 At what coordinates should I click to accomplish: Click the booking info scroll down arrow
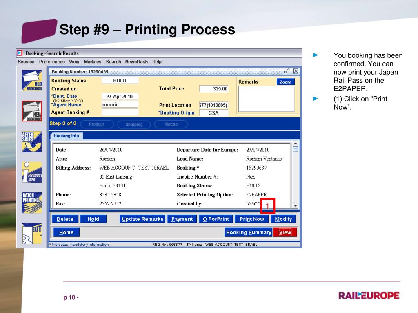click(296, 206)
